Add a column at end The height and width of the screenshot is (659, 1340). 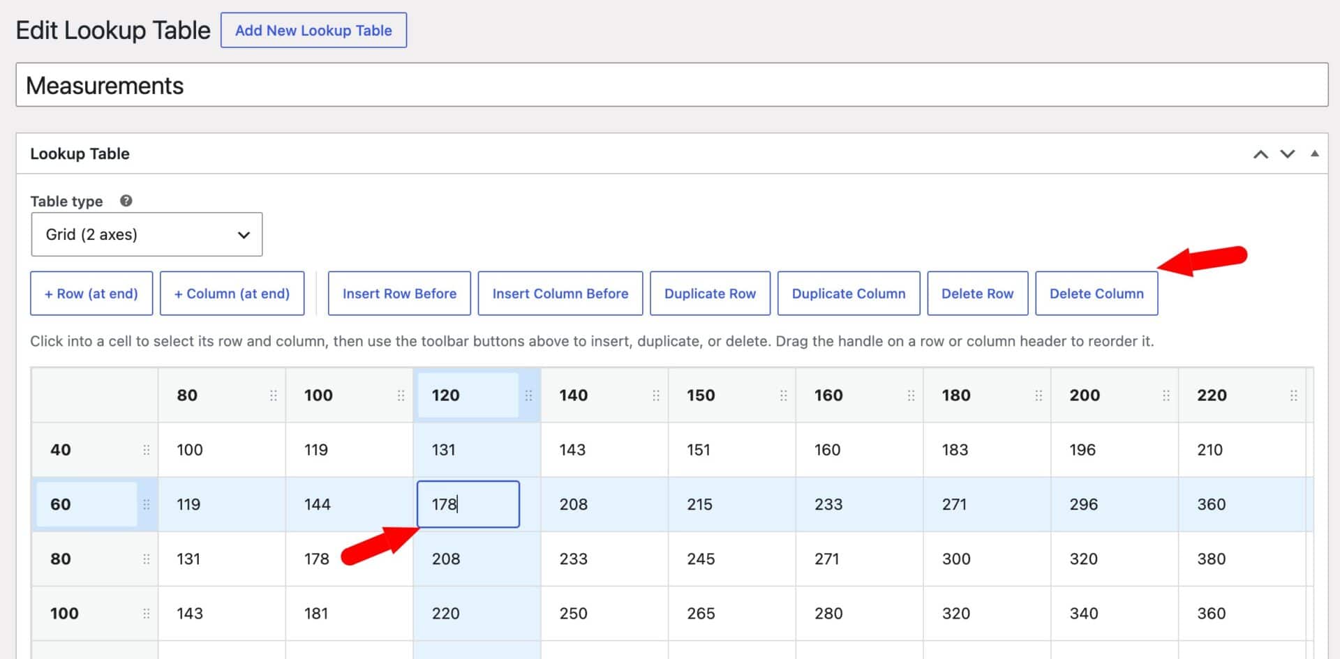pyautogui.click(x=232, y=294)
